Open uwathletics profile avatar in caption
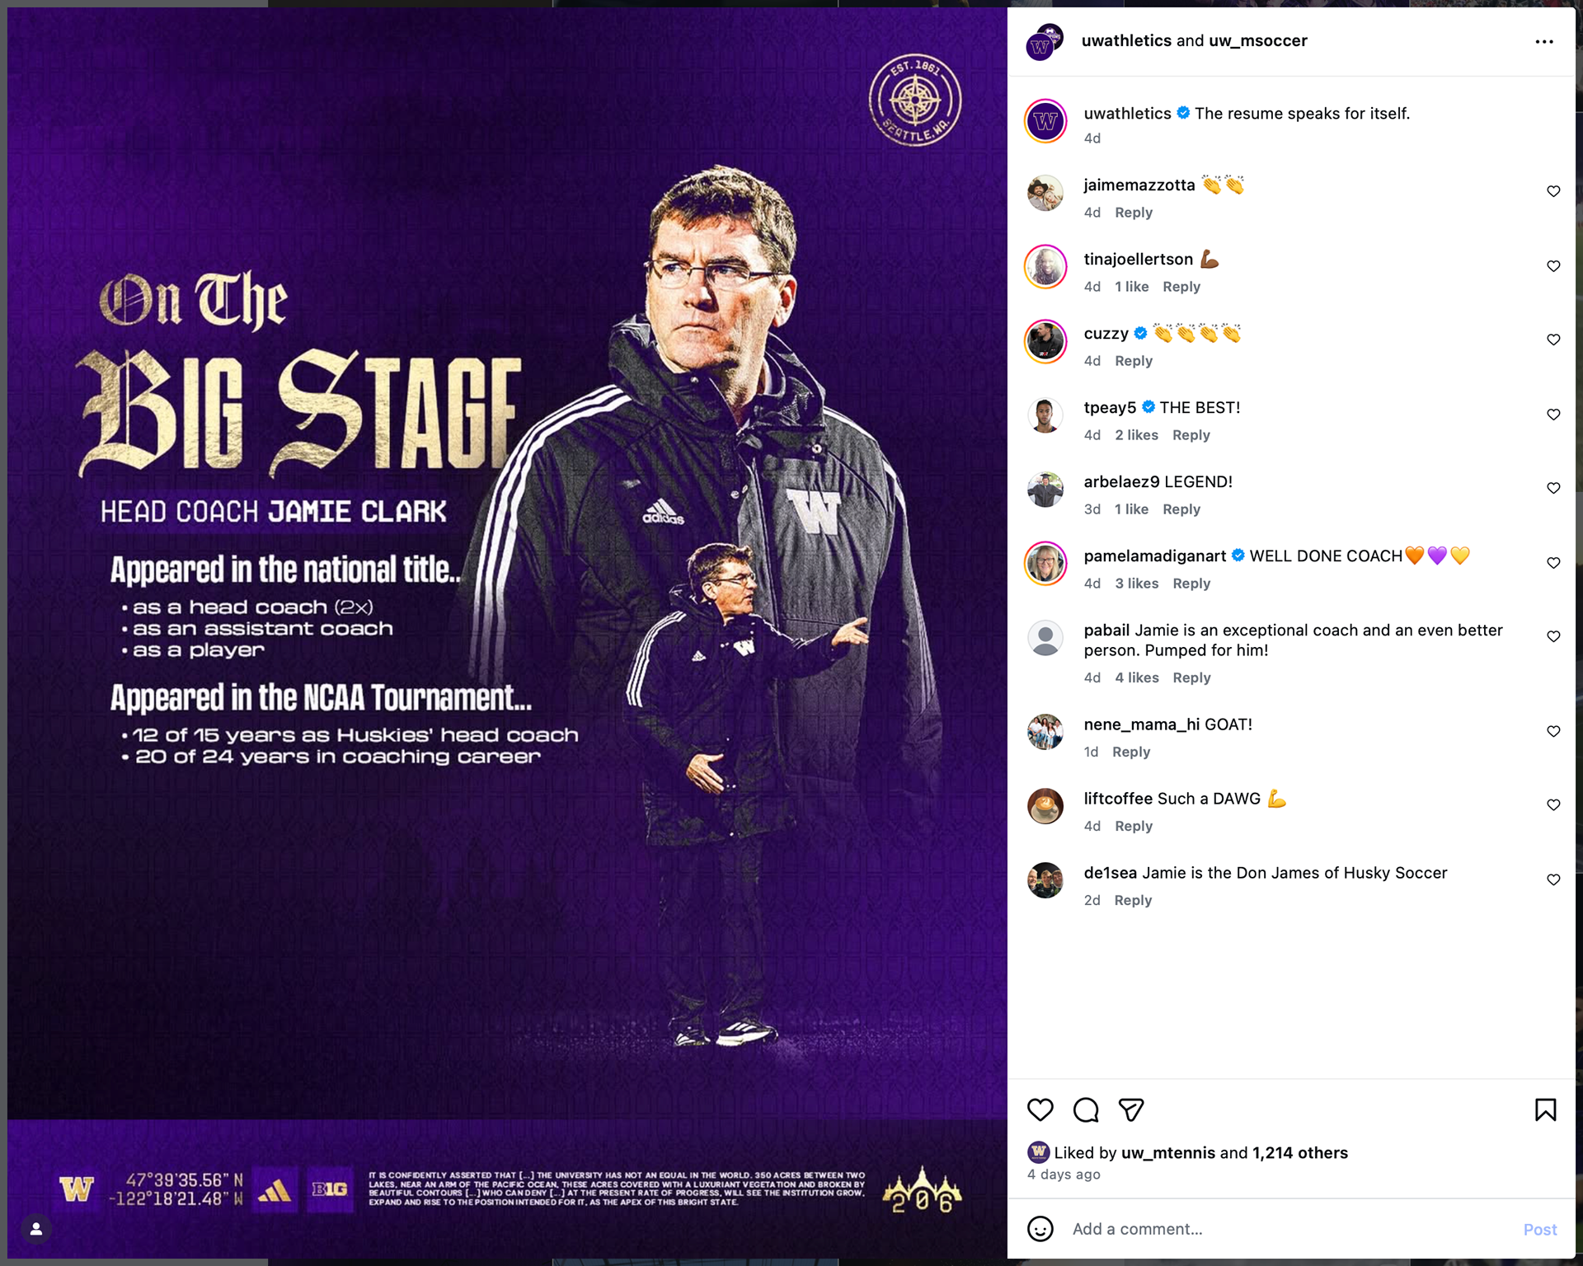1583x1266 pixels. click(1045, 121)
